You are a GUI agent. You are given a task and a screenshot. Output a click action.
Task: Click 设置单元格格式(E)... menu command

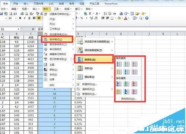coord(60,14)
